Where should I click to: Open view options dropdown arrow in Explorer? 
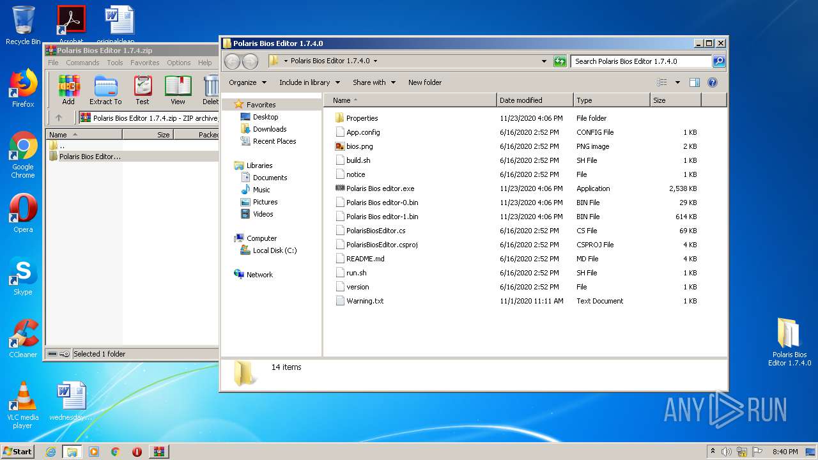point(677,82)
